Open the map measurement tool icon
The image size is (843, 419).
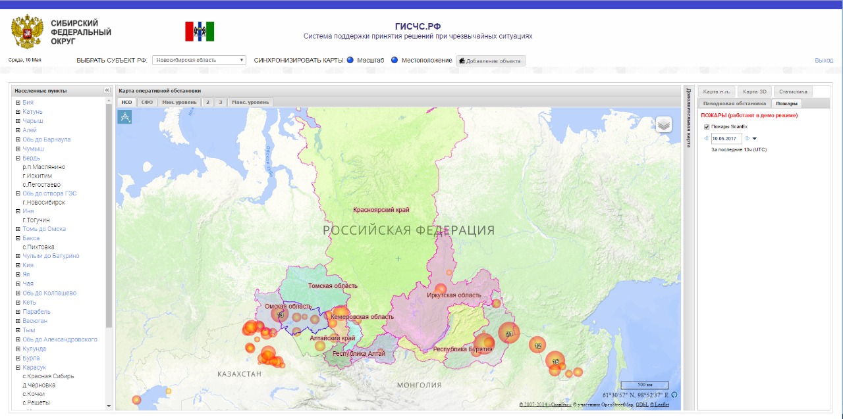[x=124, y=116]
